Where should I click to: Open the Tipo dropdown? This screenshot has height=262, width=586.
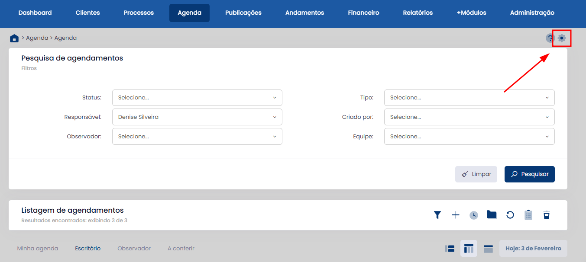point(469,98)
